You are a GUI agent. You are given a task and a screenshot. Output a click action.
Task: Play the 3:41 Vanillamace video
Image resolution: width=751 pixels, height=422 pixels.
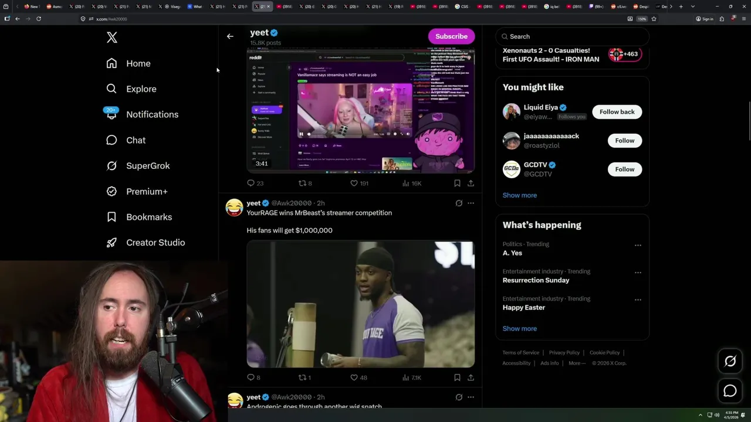pyautogui.click(x=361, y=111)
